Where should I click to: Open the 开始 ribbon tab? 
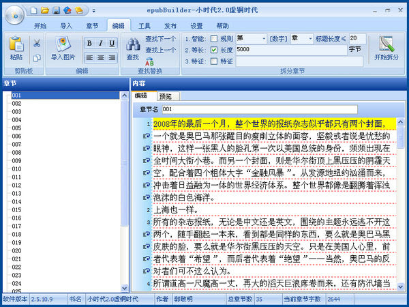[x=40, y=26]
